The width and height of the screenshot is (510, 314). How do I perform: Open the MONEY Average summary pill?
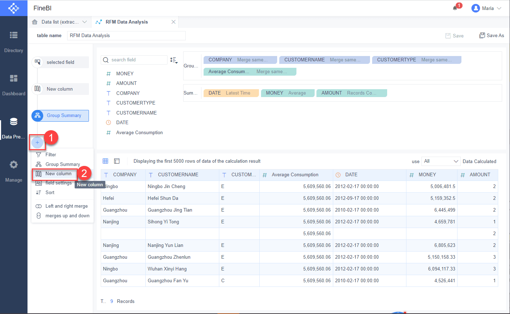coord(288,93)
